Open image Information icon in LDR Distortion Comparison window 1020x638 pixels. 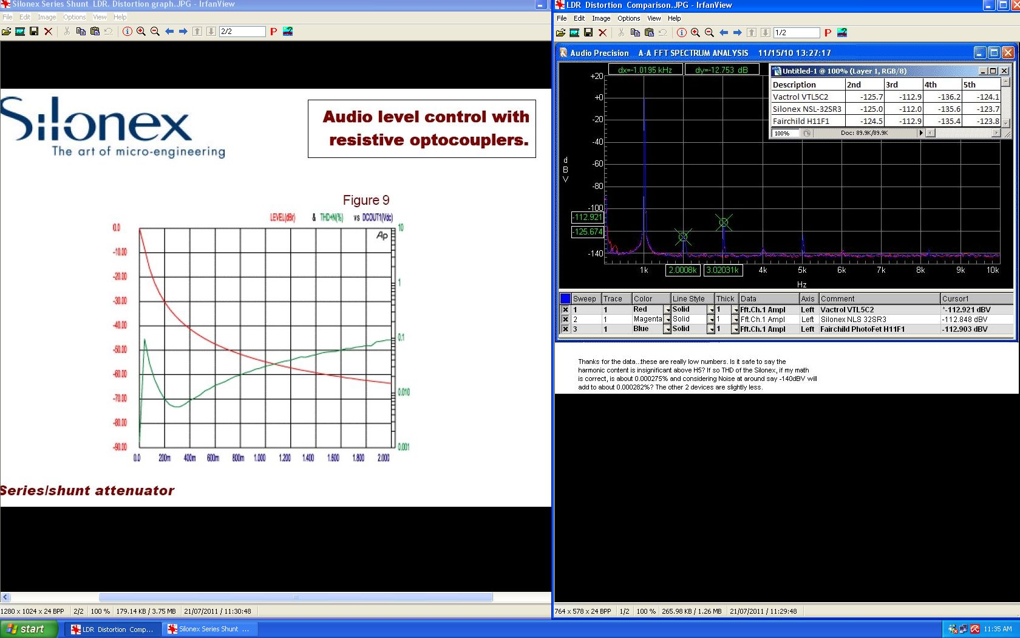click(682, 33)
